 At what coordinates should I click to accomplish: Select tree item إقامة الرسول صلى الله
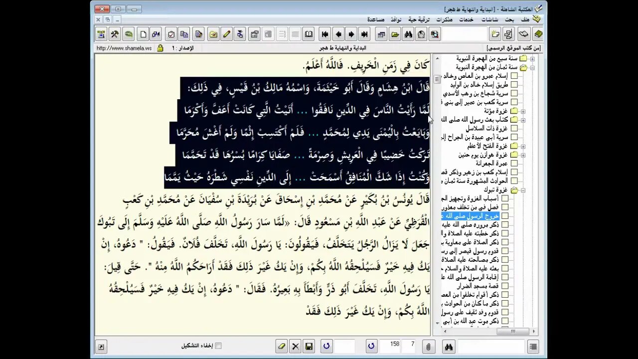click(x=470, y=277)
